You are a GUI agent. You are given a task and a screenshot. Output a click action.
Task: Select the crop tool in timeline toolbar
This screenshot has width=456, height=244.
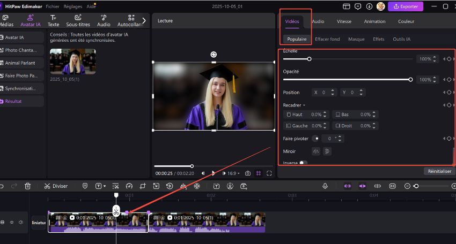click(143, 186)
